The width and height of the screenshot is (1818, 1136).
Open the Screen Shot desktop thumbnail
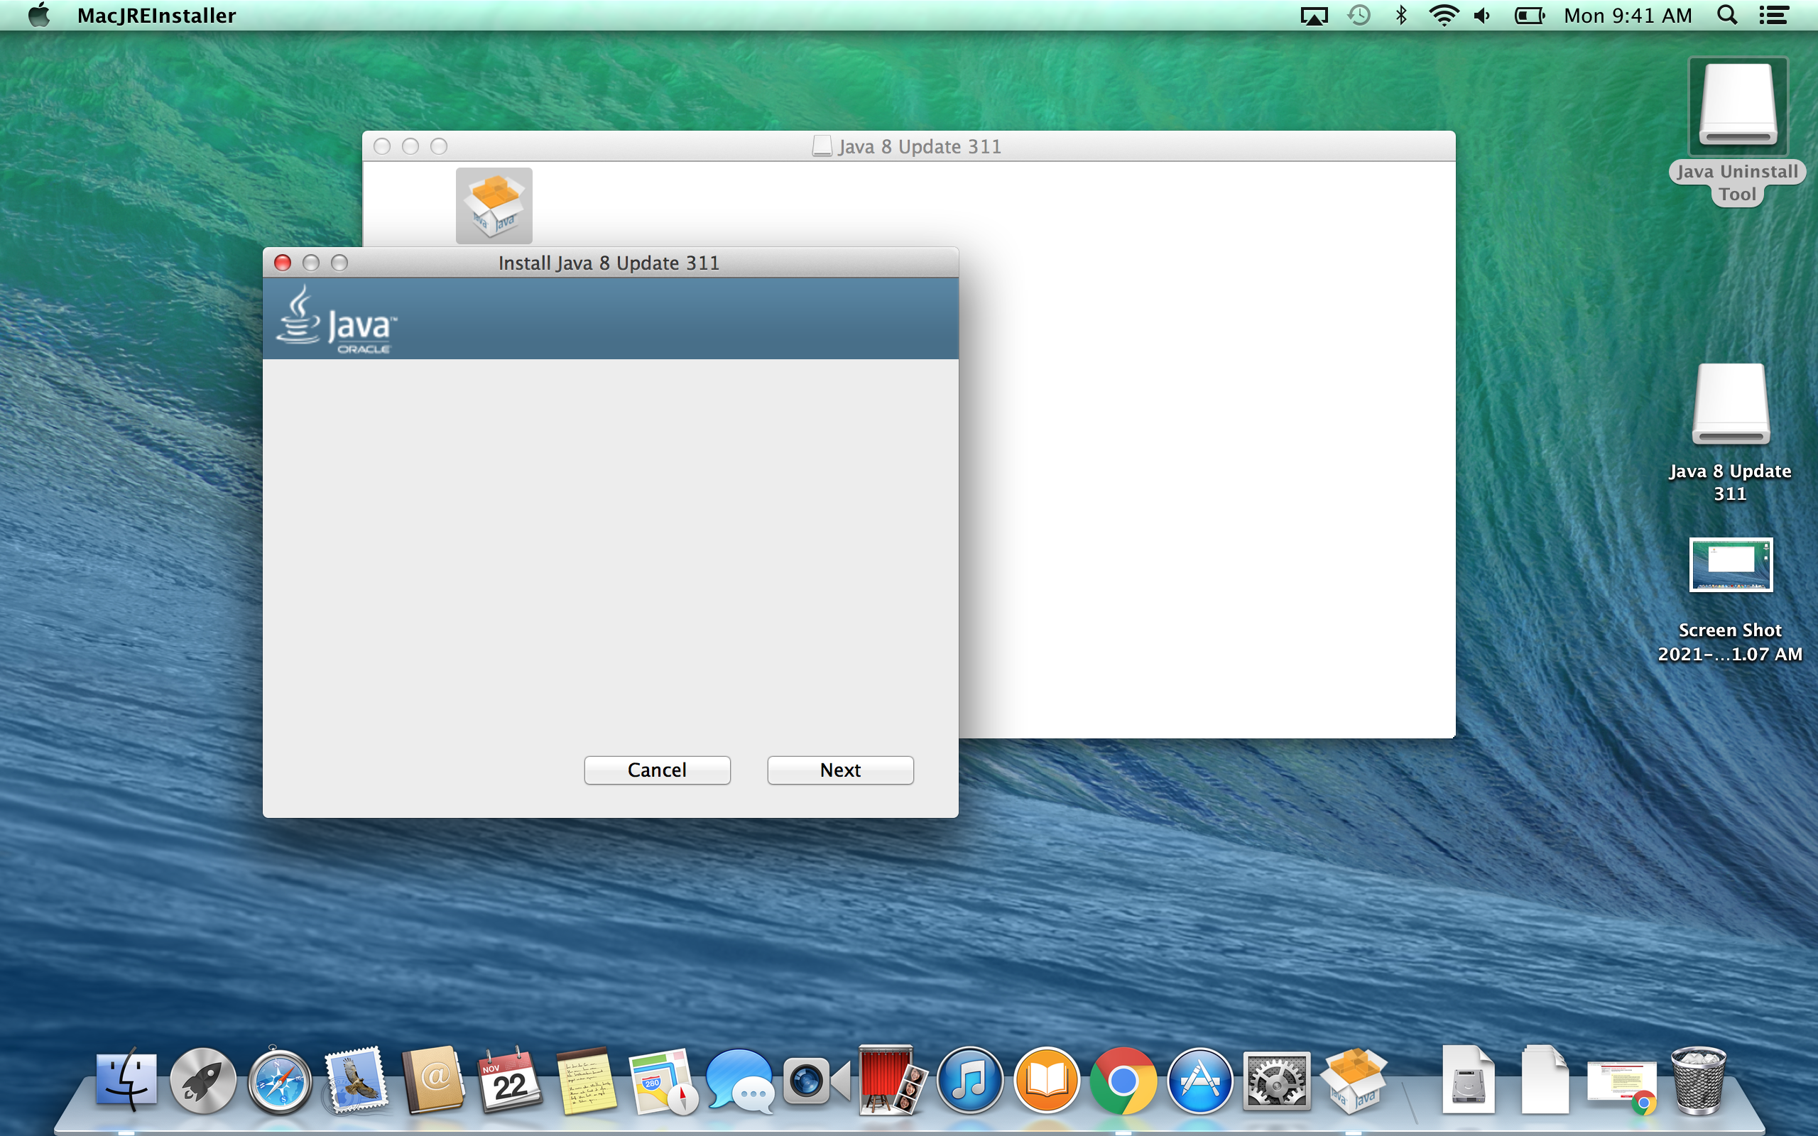(1730, 565)
